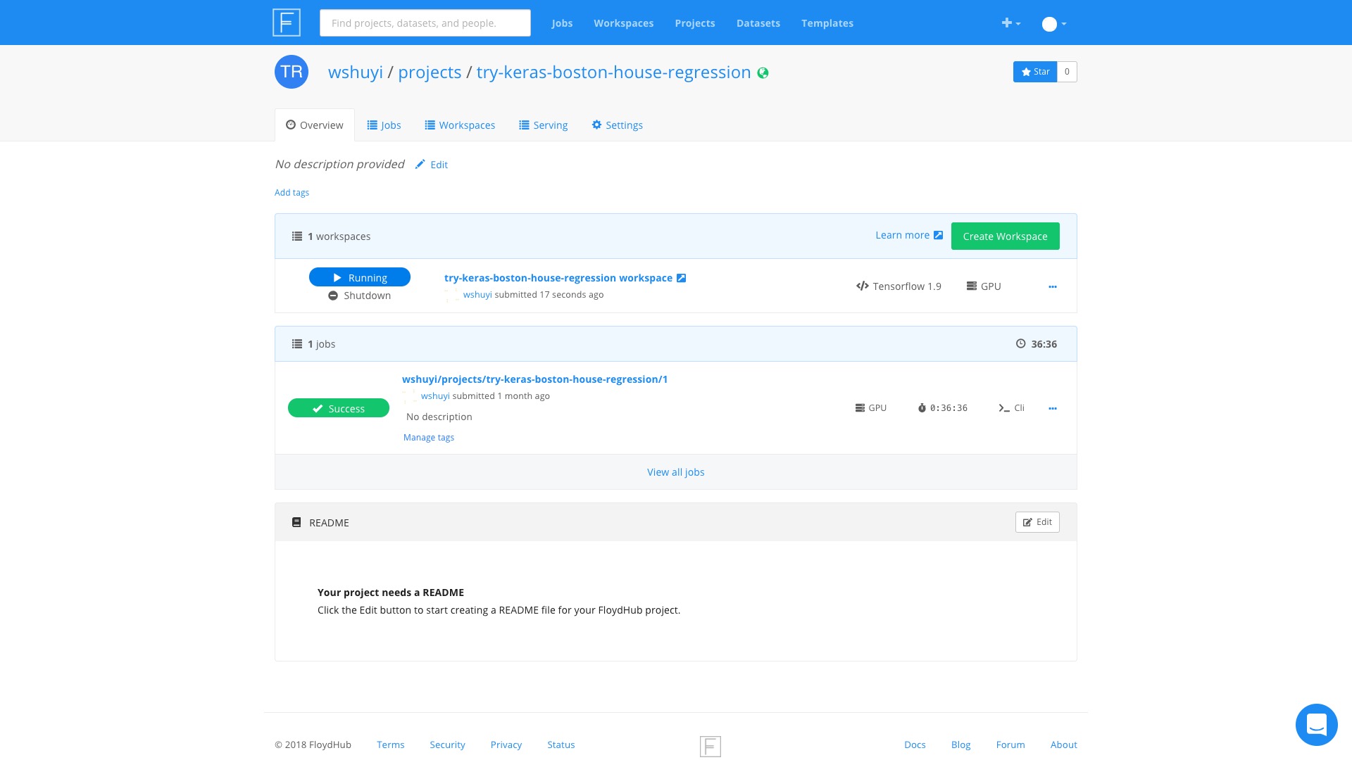Open workspace row more options menu
This screenshot has height=760, width=1352.
click(x=1052, y=286)
